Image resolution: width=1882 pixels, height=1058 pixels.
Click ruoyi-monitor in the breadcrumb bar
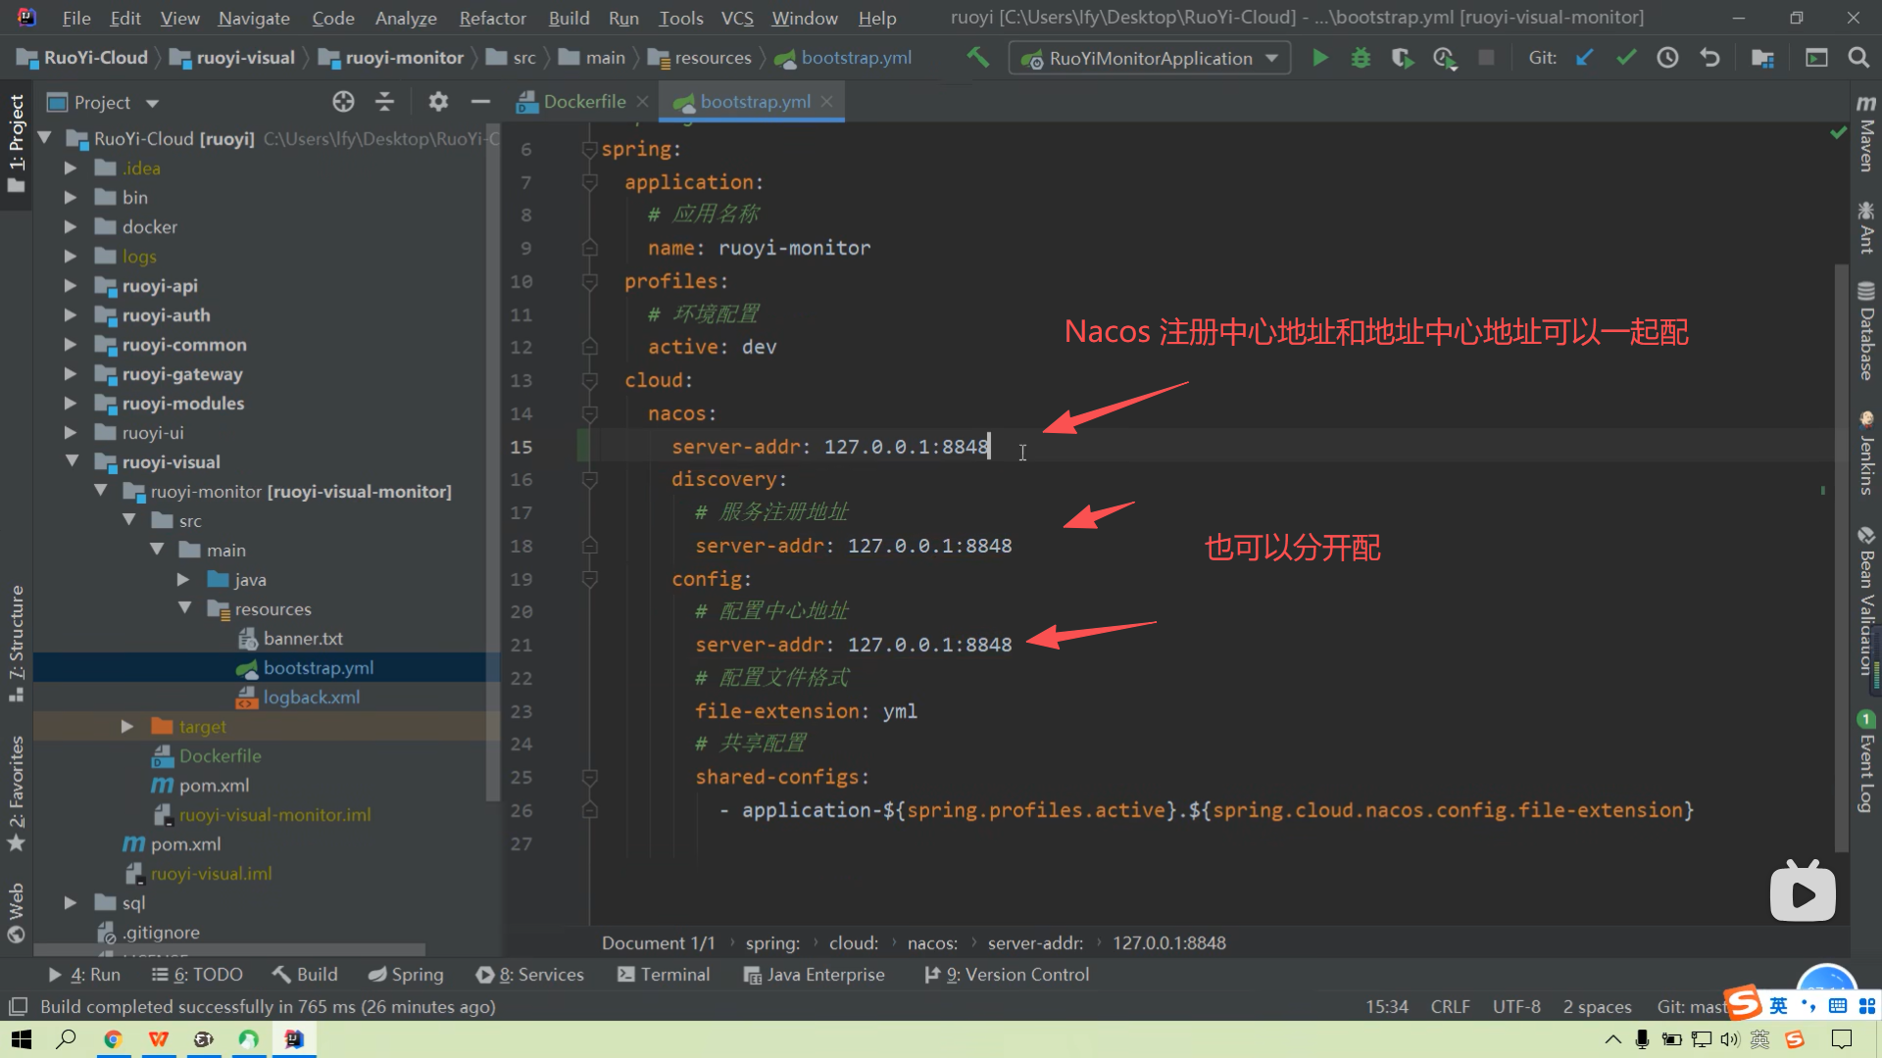coord(404,58)
